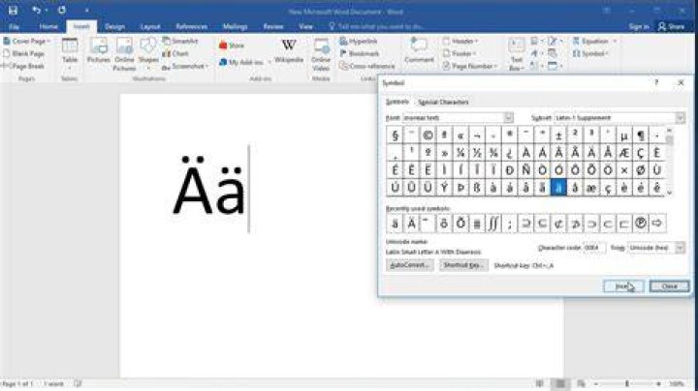698x391 pixels.
Task: Undo the last action in title bar
Action: (37, 11)
